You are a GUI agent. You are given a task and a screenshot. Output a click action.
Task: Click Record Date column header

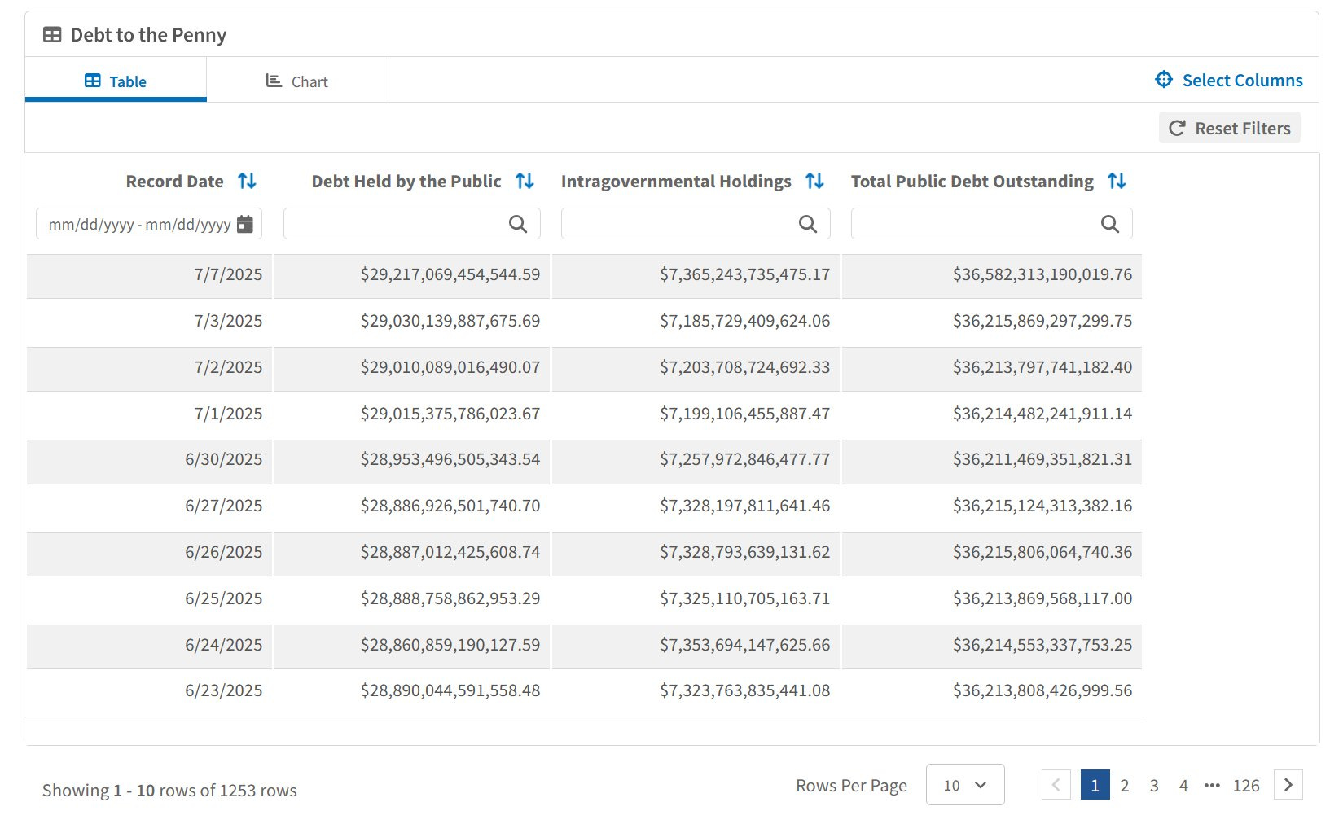[174, 181]
